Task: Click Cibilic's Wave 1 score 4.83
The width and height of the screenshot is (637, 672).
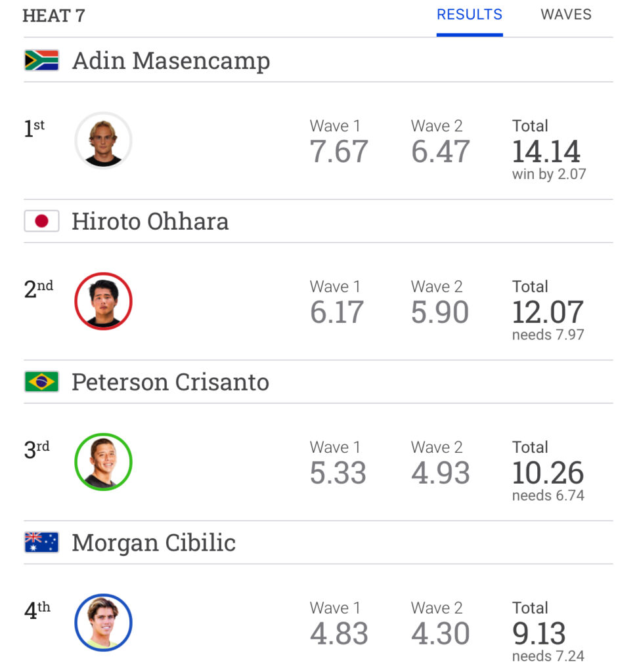Action: click(x=339, y=633)
